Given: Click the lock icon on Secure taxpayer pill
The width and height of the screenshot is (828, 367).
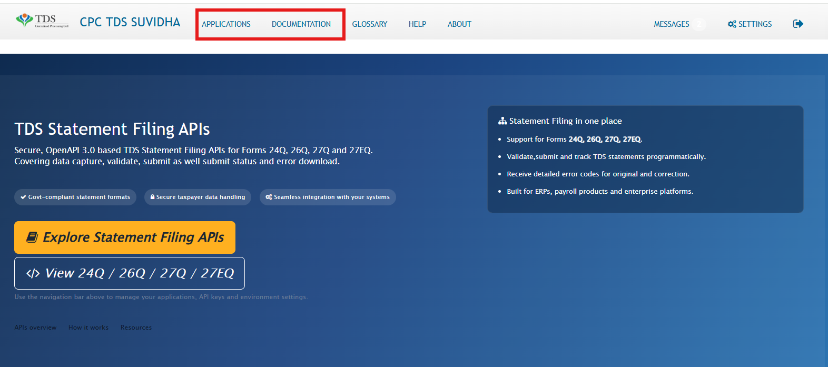Looking at the screenshot, I should 153,197.
